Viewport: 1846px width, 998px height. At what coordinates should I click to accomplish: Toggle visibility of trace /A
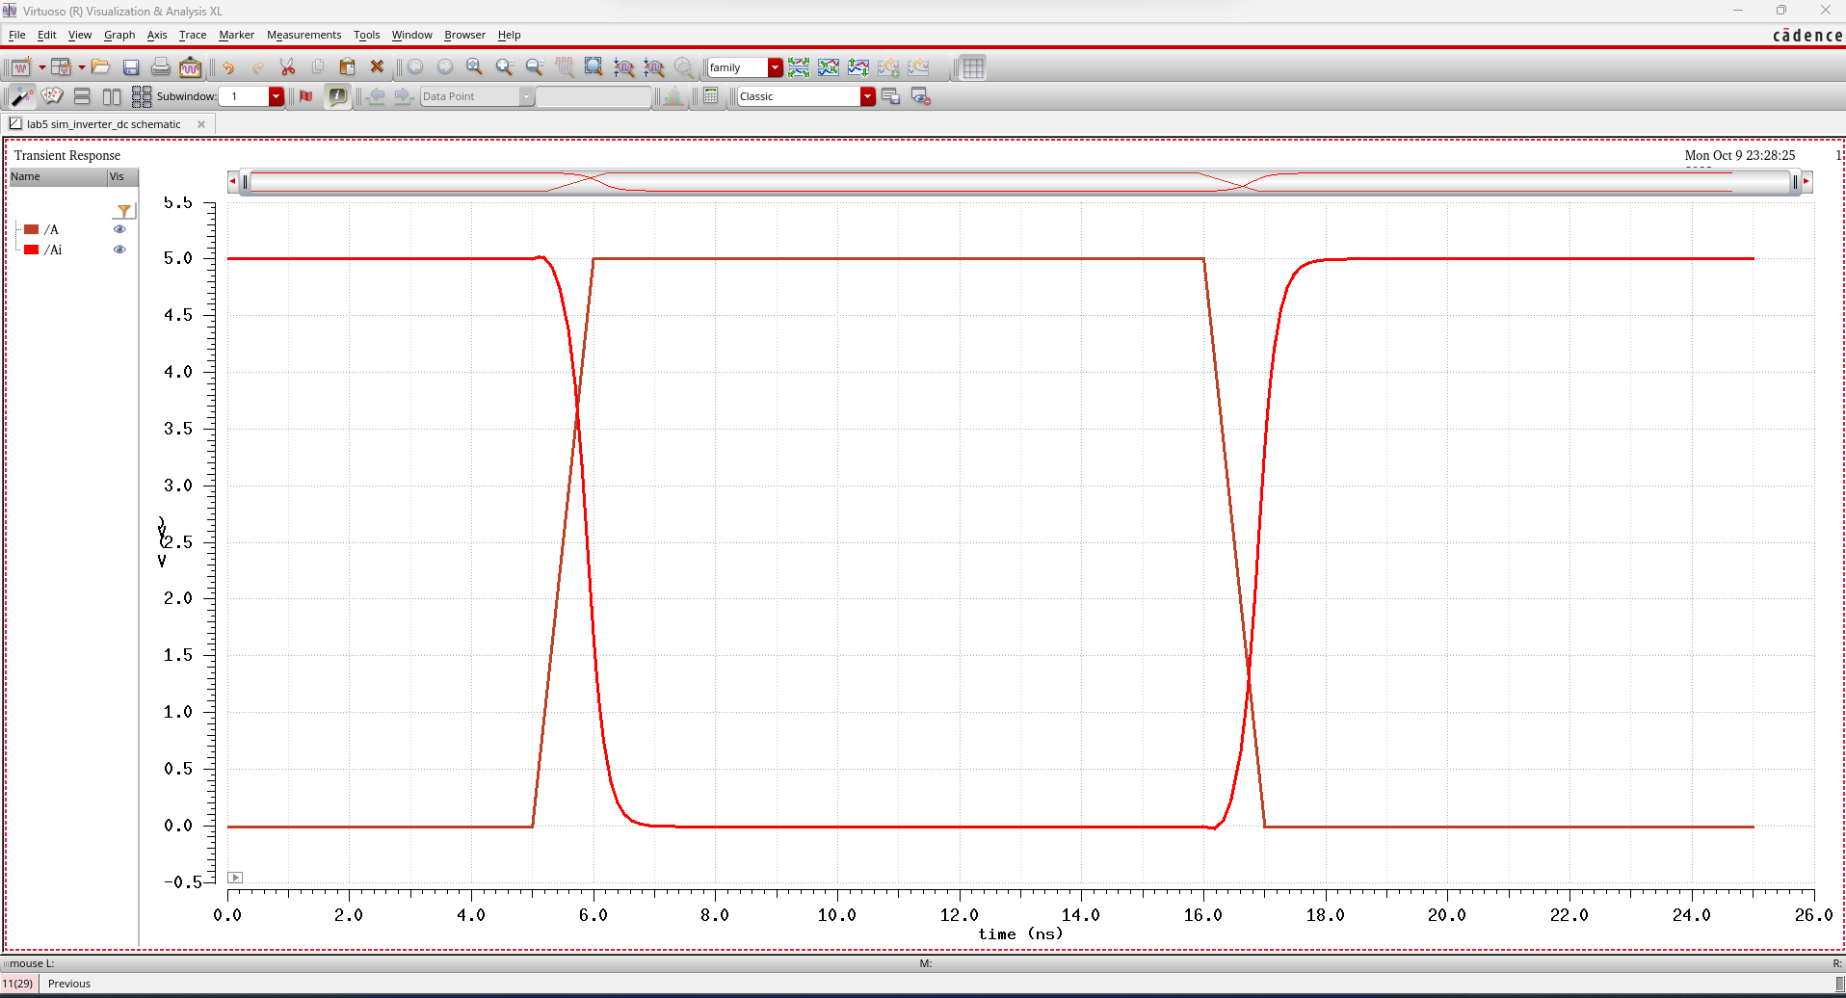119,229
